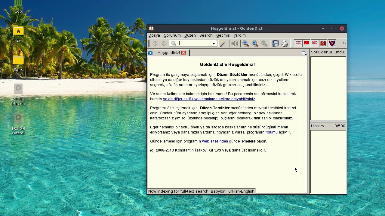
Task: Click the magnifier icon in search box
Action: [174, 43]
